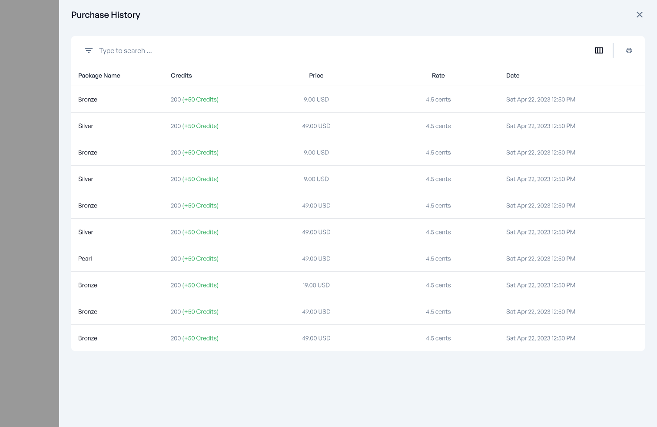Click the rate in the Pearl row
This screenshot has width=657, height=427.
tap(438, 259)
